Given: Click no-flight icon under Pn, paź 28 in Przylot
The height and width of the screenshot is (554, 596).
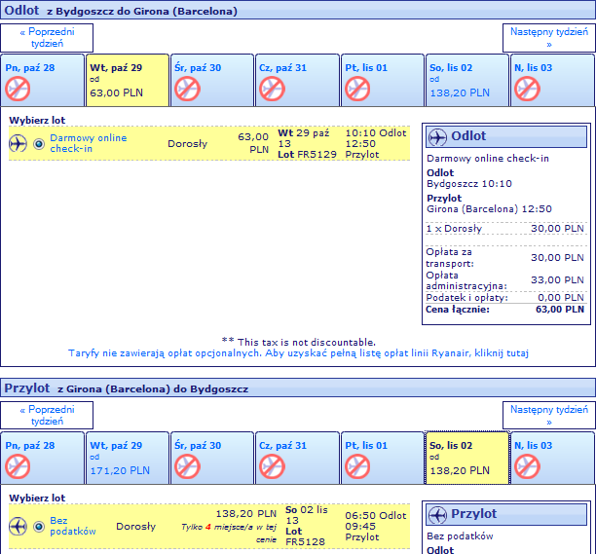Looking at the screenshot, I should pos(18,466).
